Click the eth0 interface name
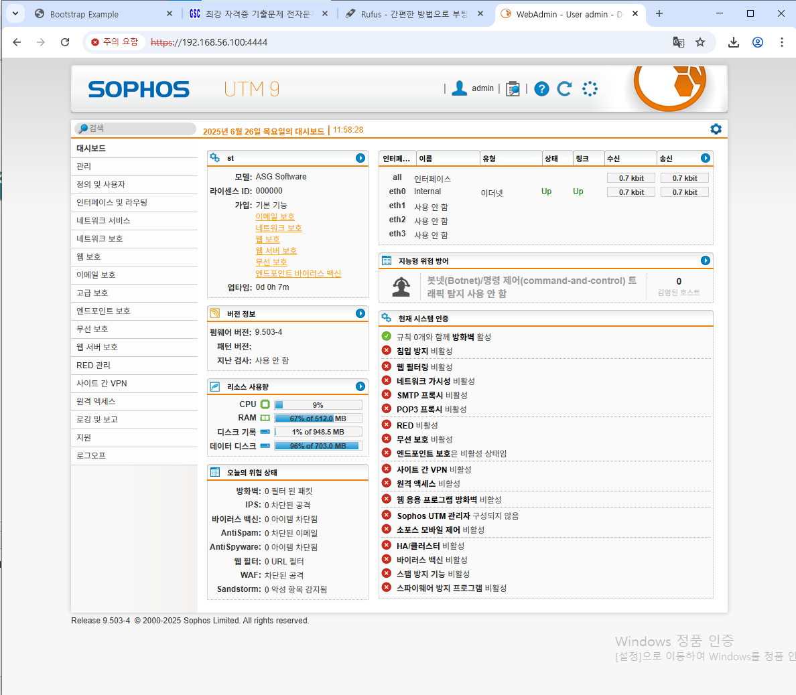 [x=397, y=191]
